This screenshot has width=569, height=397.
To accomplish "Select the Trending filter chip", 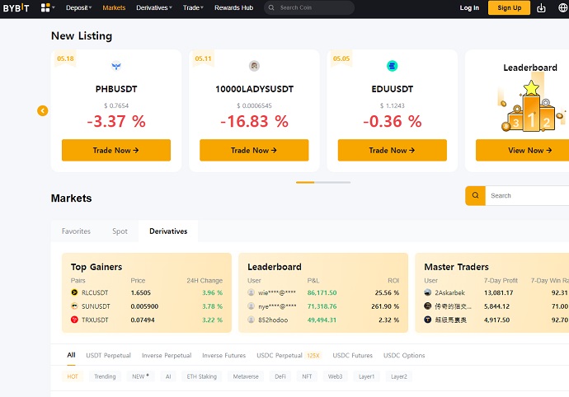I will (x=105, y=376).
